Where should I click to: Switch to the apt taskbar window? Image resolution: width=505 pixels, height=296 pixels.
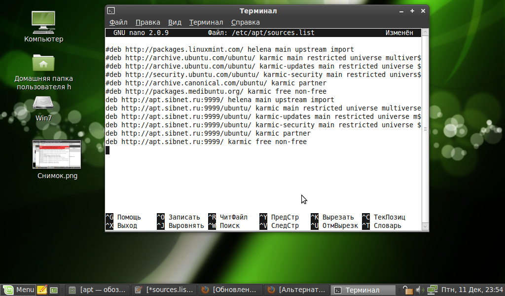98,290
